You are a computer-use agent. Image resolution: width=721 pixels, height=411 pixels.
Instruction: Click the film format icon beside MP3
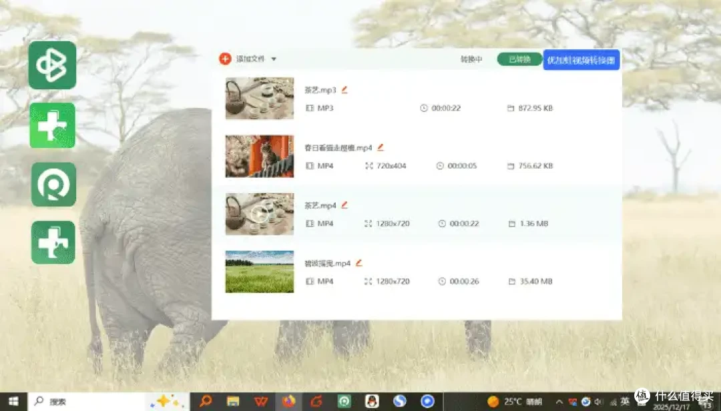point(310,108)
